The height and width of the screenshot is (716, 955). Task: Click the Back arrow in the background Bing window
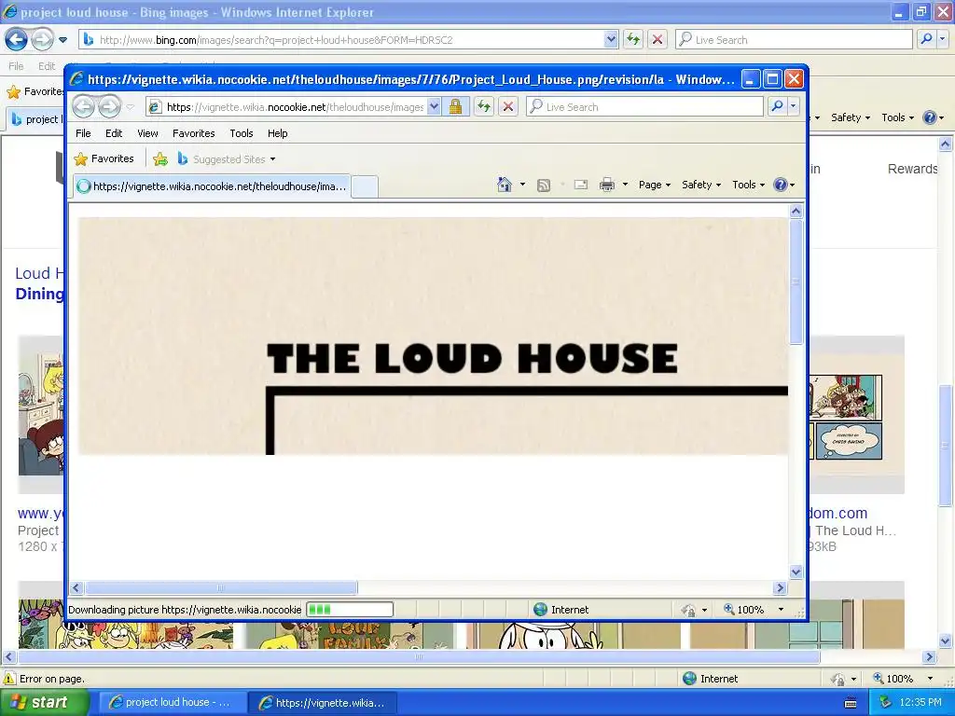[17, 40]
